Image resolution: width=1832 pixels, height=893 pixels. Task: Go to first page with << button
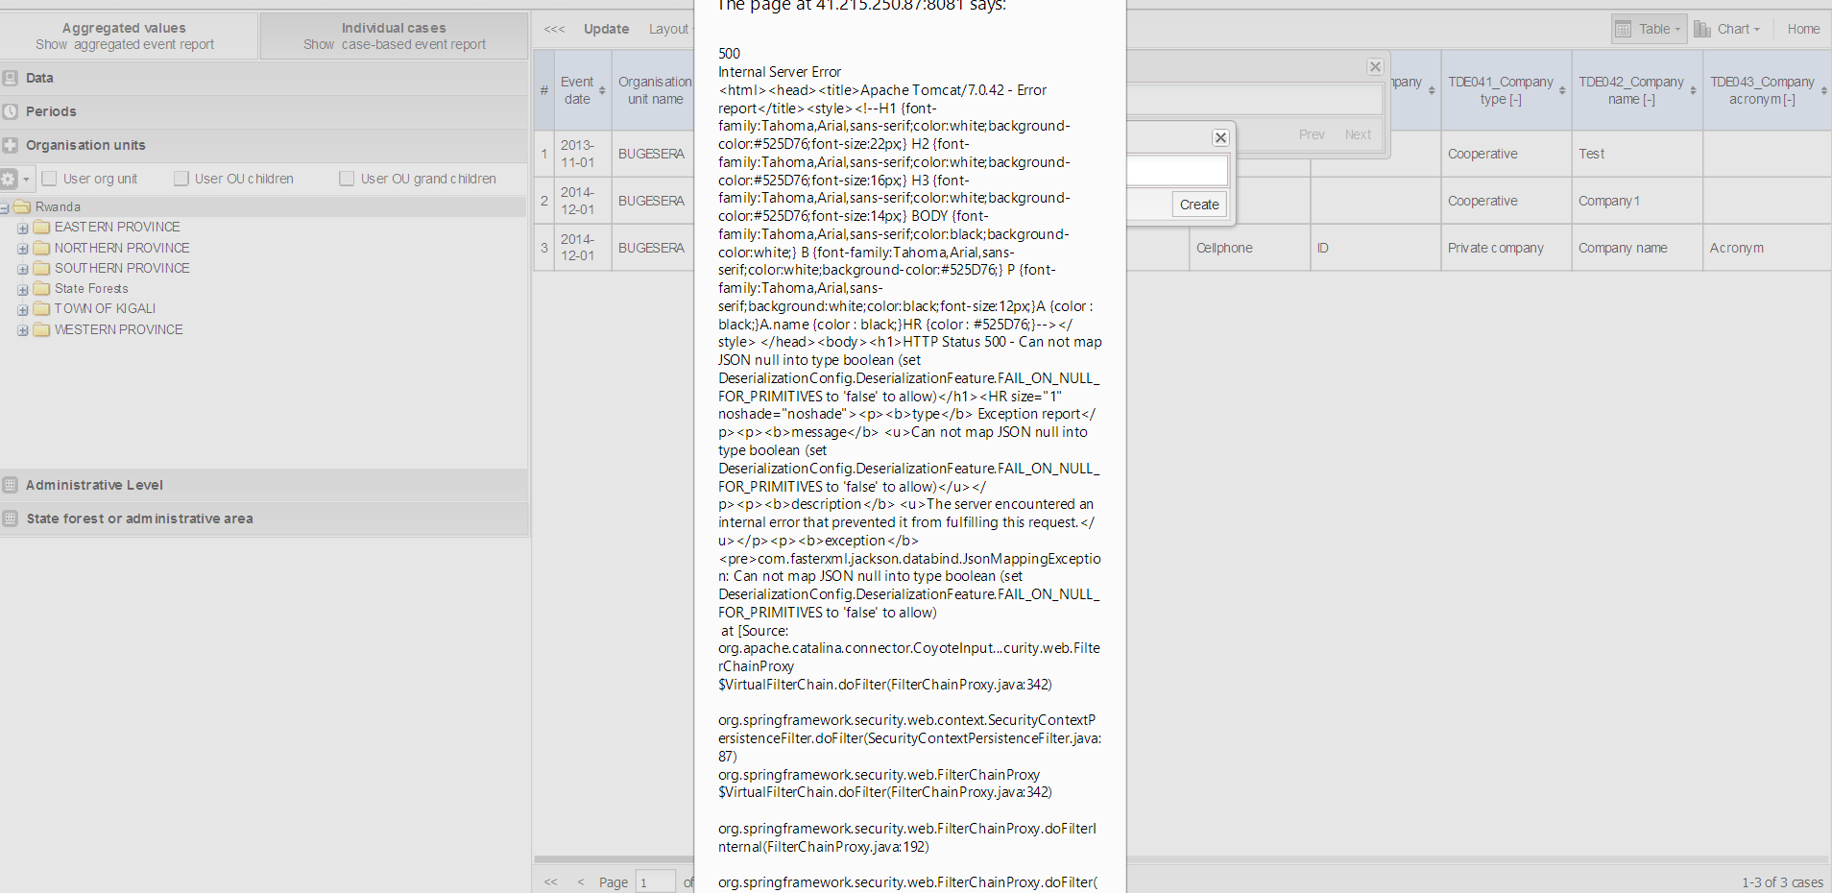point(550,882)
